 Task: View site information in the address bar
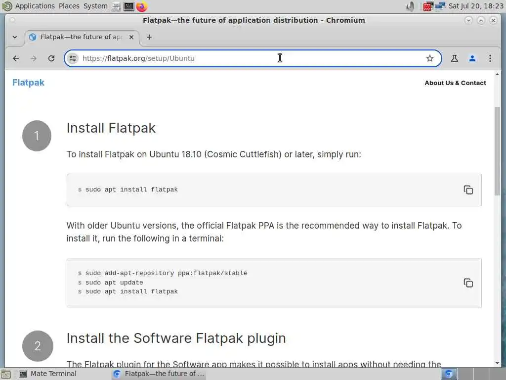(73, 58)
